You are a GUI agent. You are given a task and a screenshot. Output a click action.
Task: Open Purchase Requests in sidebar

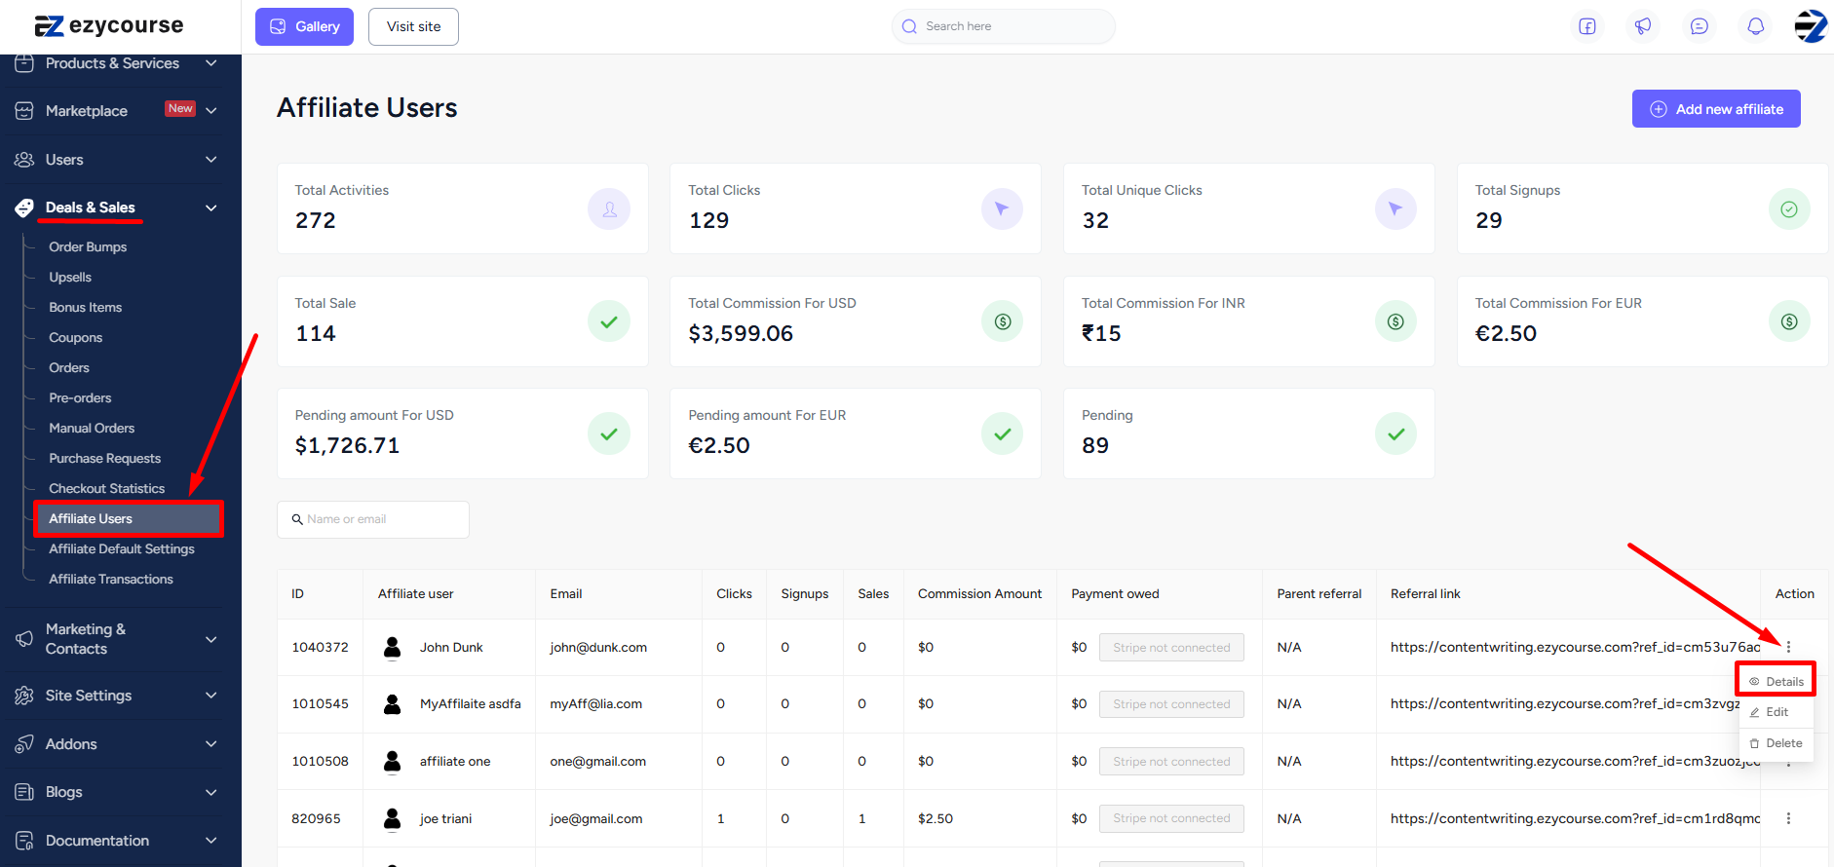pos(105,459)
